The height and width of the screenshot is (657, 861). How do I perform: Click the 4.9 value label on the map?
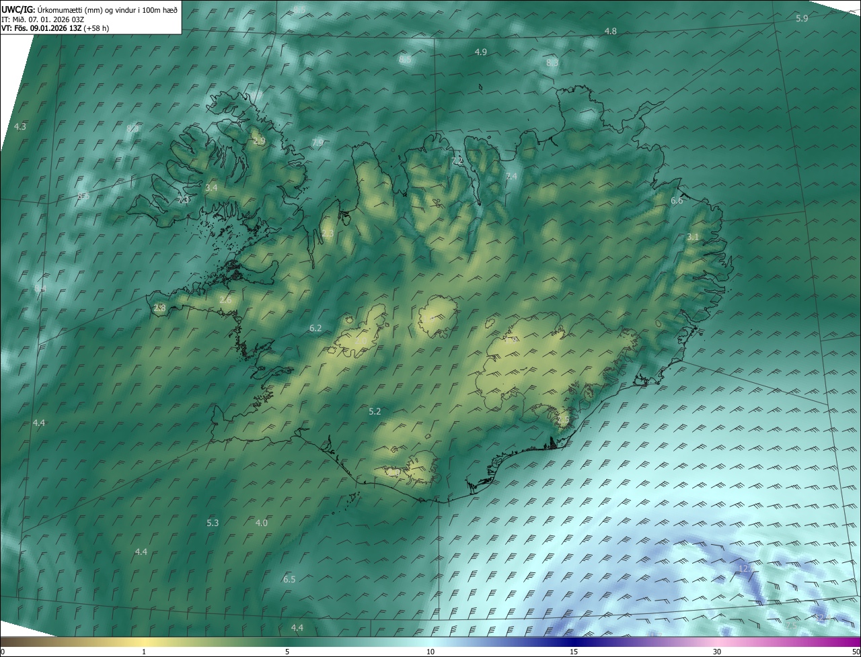click(480, 52)
